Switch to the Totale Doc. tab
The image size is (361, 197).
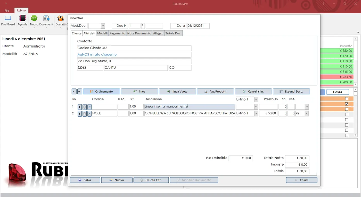173,33
